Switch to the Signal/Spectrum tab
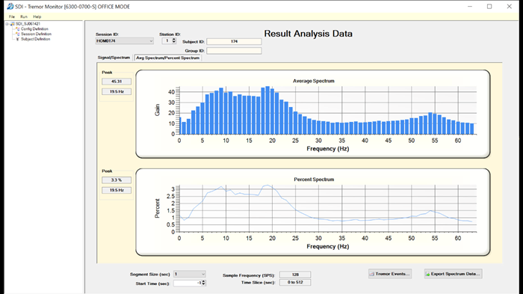 coord(114,58)
